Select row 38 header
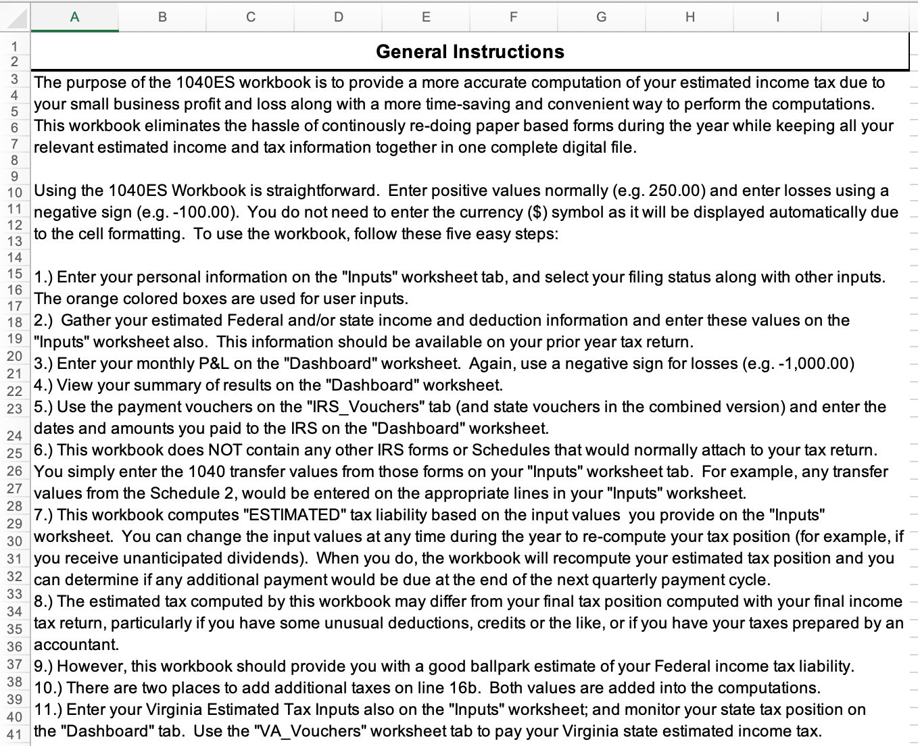The width and height of the screenshot is (918, 746). 15,681
